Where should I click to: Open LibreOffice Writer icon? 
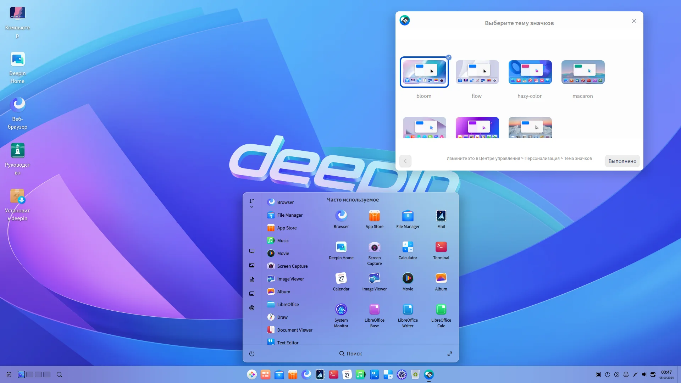(x=408, y=310)
